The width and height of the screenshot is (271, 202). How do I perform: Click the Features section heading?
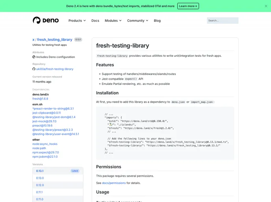(105, 65)
